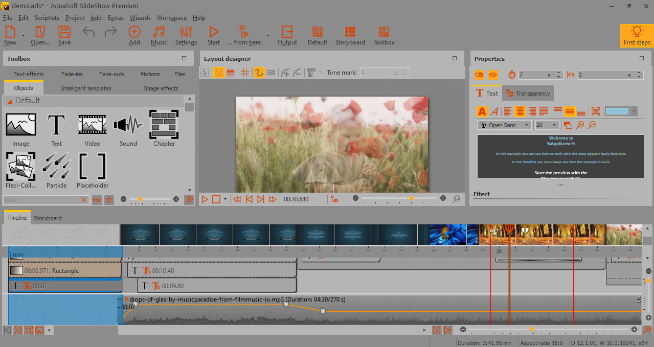Screen dimensions: 654x347
Task: Open the Workspace menu
Action: pos(172,17)
